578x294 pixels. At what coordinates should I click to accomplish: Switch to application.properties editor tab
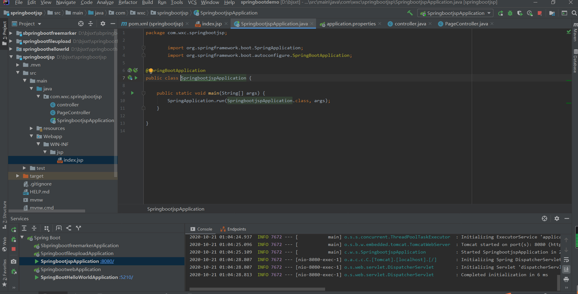point(351,24)
